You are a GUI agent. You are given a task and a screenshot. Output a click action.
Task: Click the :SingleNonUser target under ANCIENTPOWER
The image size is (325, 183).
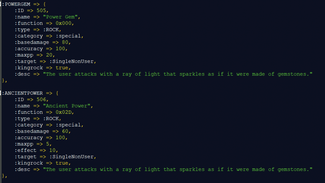pos(71,157)
